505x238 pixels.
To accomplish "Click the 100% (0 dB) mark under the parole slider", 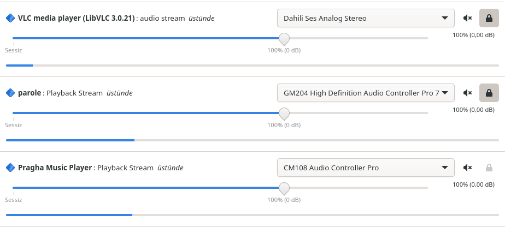I will pos(284,125).
